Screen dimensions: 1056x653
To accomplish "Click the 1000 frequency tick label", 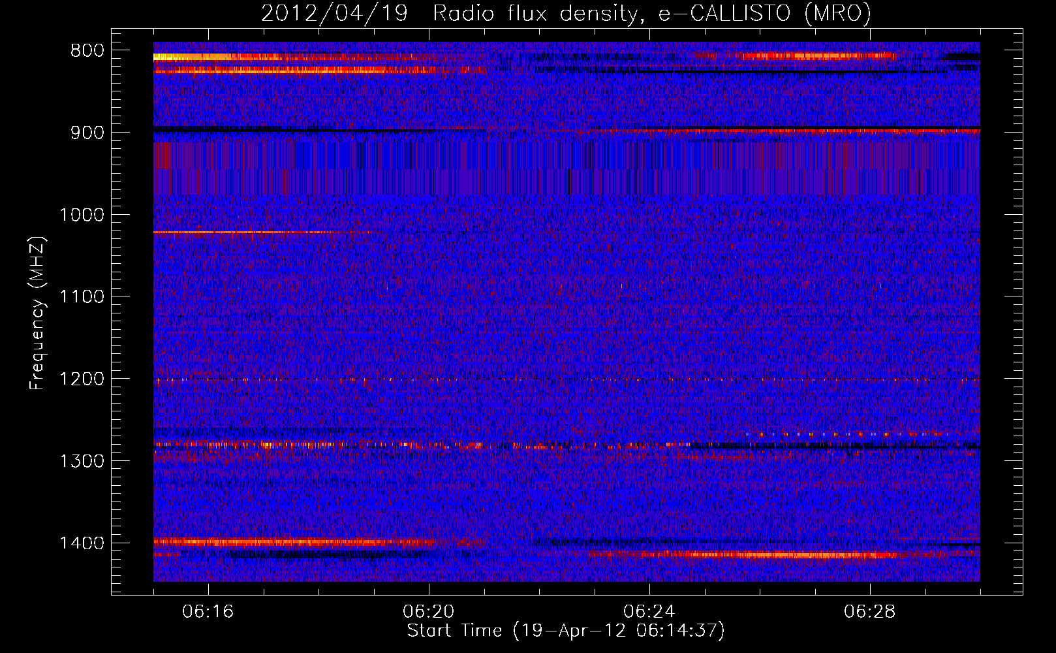I will (x=82, y=215).
